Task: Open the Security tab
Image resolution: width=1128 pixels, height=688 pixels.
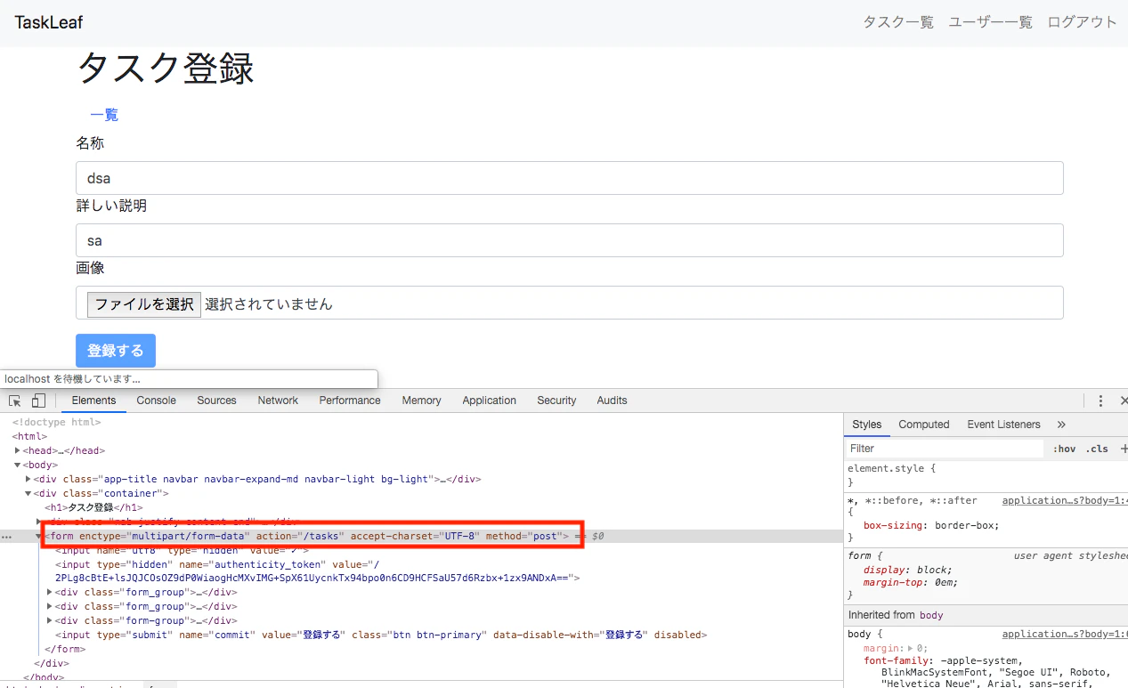Action: (556, 401)
